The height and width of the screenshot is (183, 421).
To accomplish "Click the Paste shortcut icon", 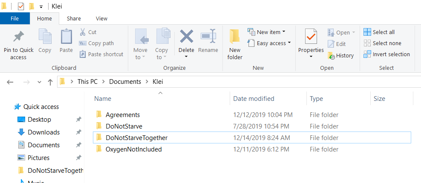I will [83, 54].
